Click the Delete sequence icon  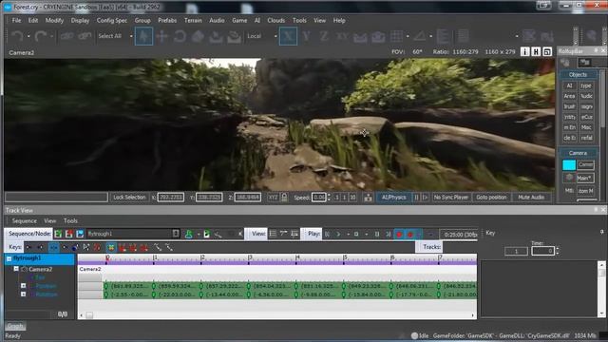[x=69, y=234]
